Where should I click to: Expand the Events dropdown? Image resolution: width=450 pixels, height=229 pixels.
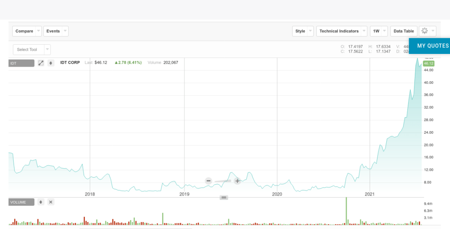[56, 31]
